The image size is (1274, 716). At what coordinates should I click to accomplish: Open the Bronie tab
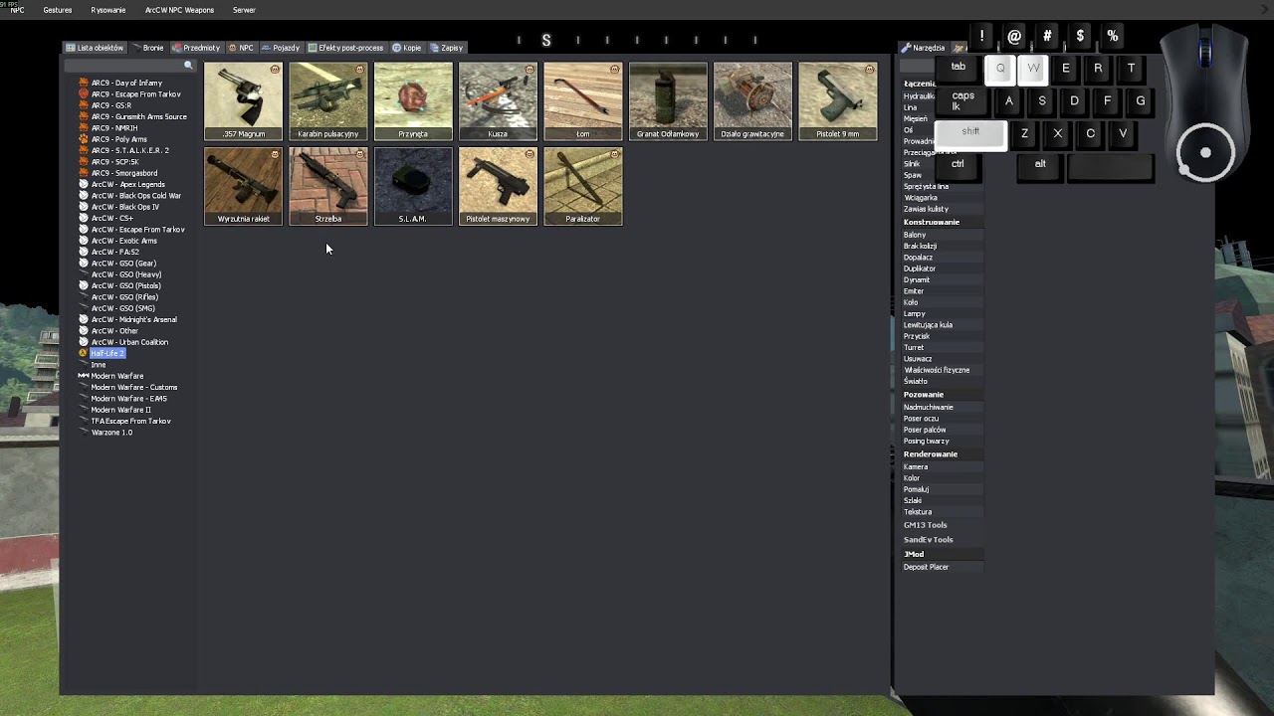tap(149, 48)
